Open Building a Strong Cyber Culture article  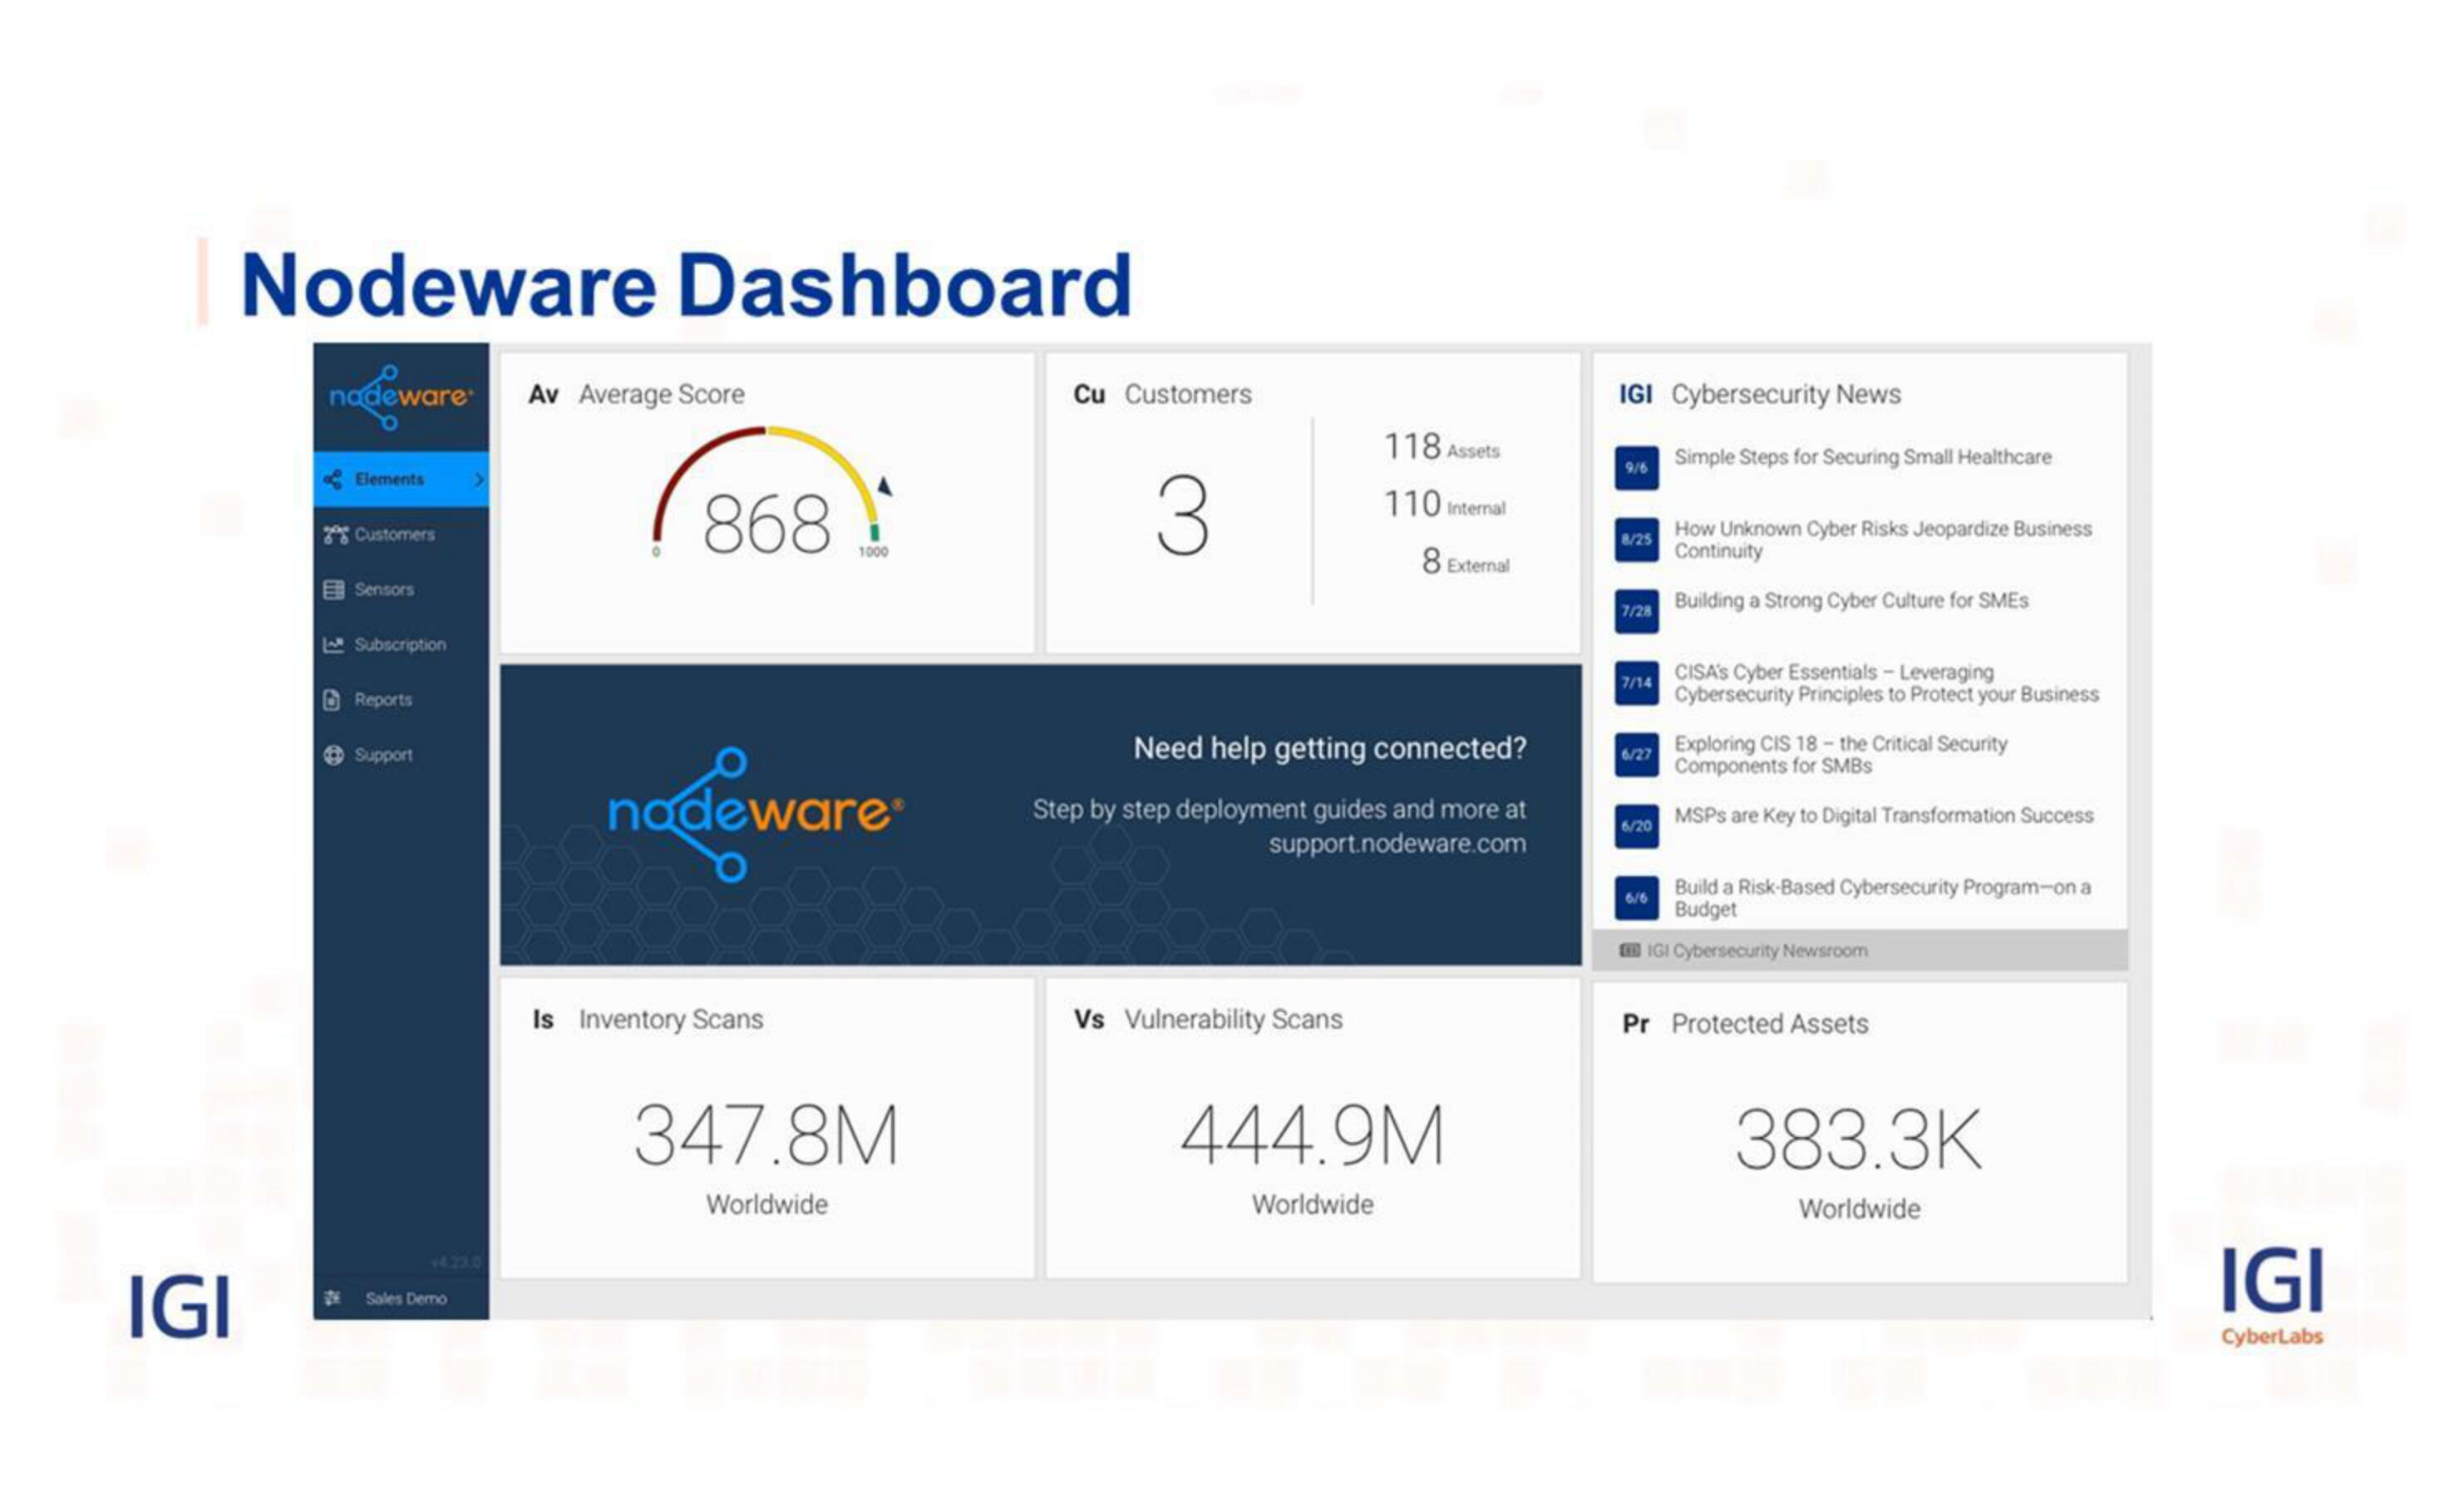[x=1851, y=600]
